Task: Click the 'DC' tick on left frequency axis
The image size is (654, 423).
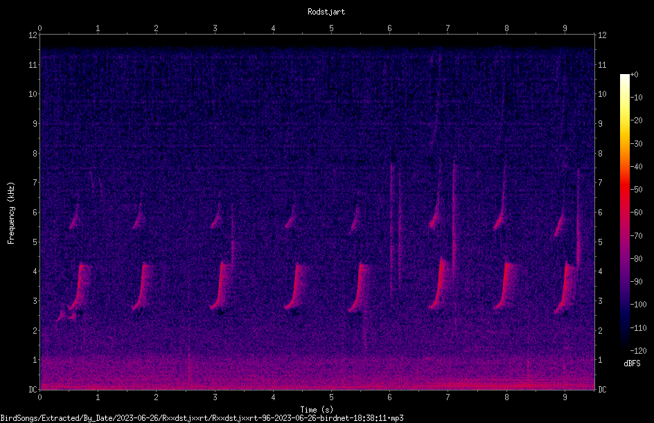Action: [x=33, y=390]
